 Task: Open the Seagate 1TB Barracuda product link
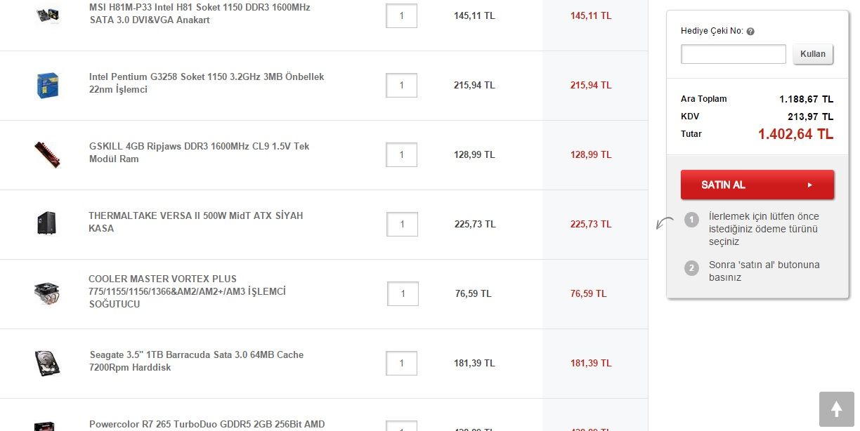[x=196, y=361]
